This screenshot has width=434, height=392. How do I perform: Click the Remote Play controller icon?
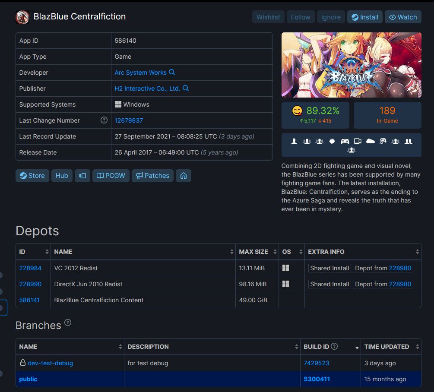coord(383,141)
